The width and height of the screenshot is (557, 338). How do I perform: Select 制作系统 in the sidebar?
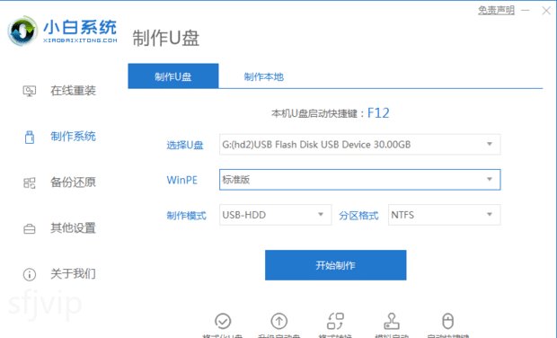pyautogui.click(x=73, y=137)
